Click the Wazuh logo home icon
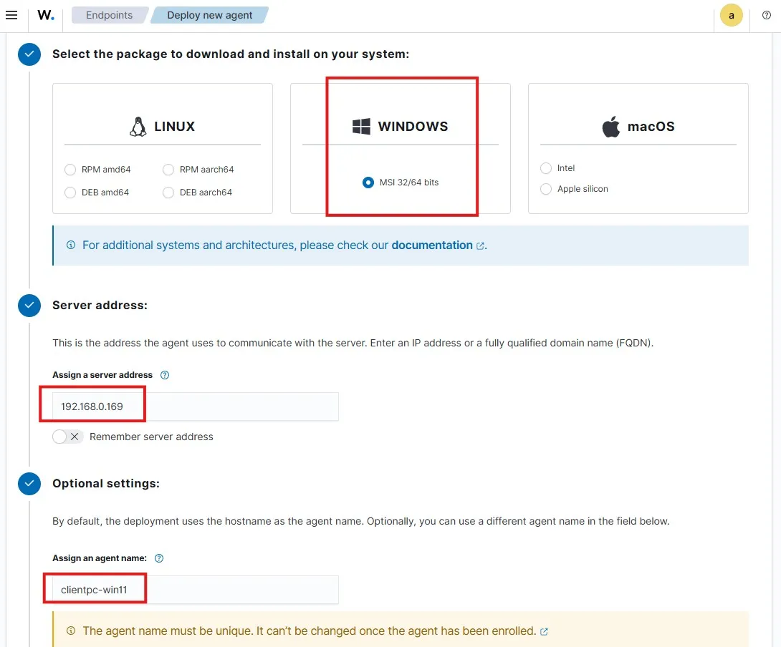Viewport: 781px width, 647px height. point(46,15)
